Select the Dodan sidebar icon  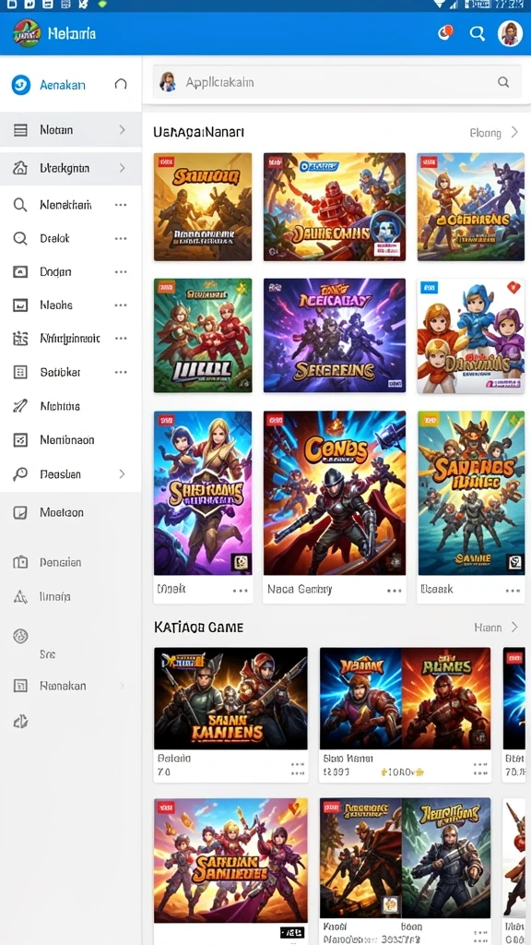20,272
